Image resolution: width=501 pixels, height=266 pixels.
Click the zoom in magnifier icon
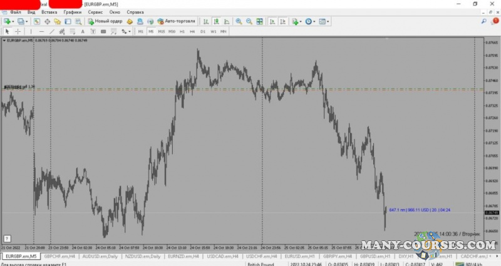[x=239, y=21]
